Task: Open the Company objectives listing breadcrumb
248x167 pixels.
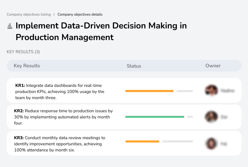Action: (29, 14)
